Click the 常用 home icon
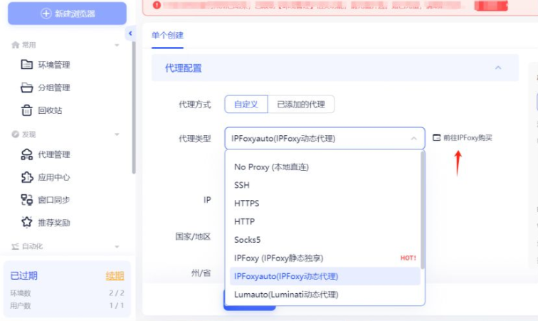Image resolution: width=538 pixels, height=321 pixels. pos(15,45)
